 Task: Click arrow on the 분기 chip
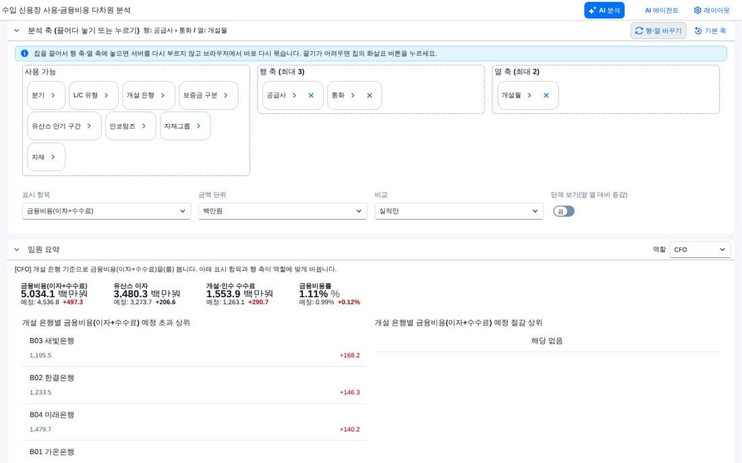(53, 96)
